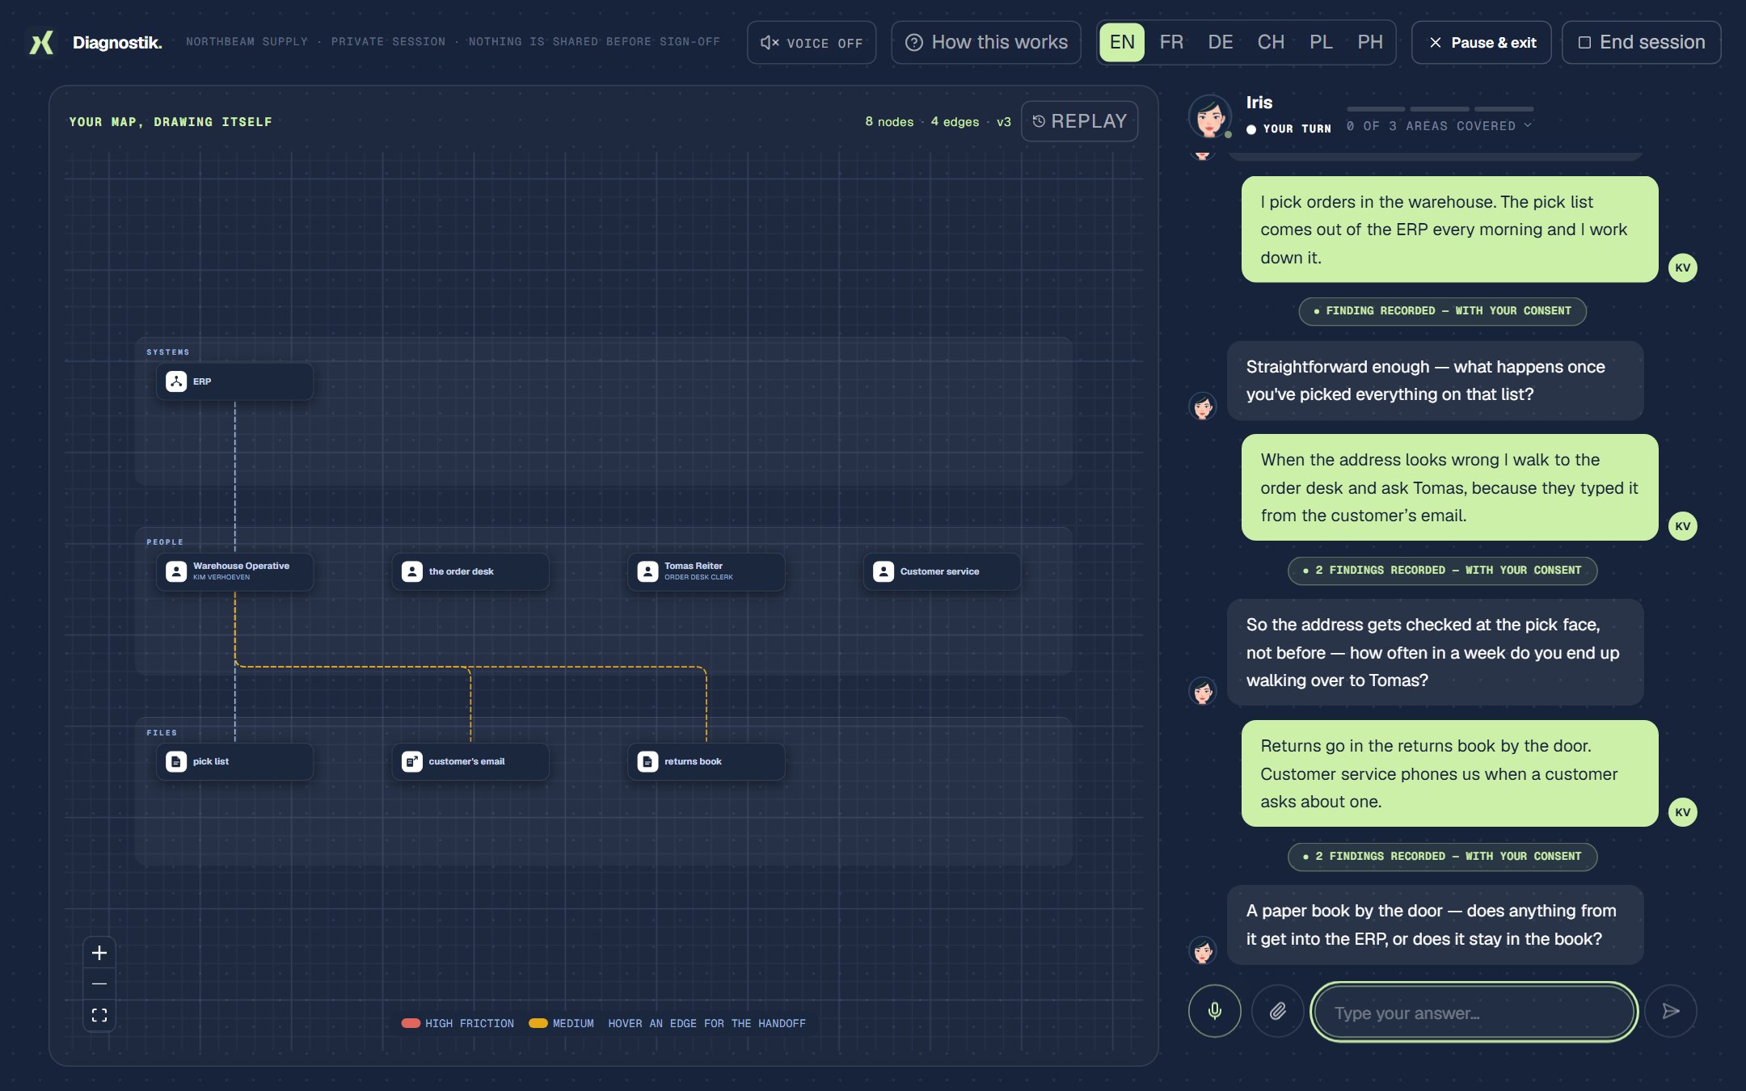Viewport: 1746px width, 1091px height.
Task: Click KV avatar beside pick orders message
Action: (x=1683, y=267)
